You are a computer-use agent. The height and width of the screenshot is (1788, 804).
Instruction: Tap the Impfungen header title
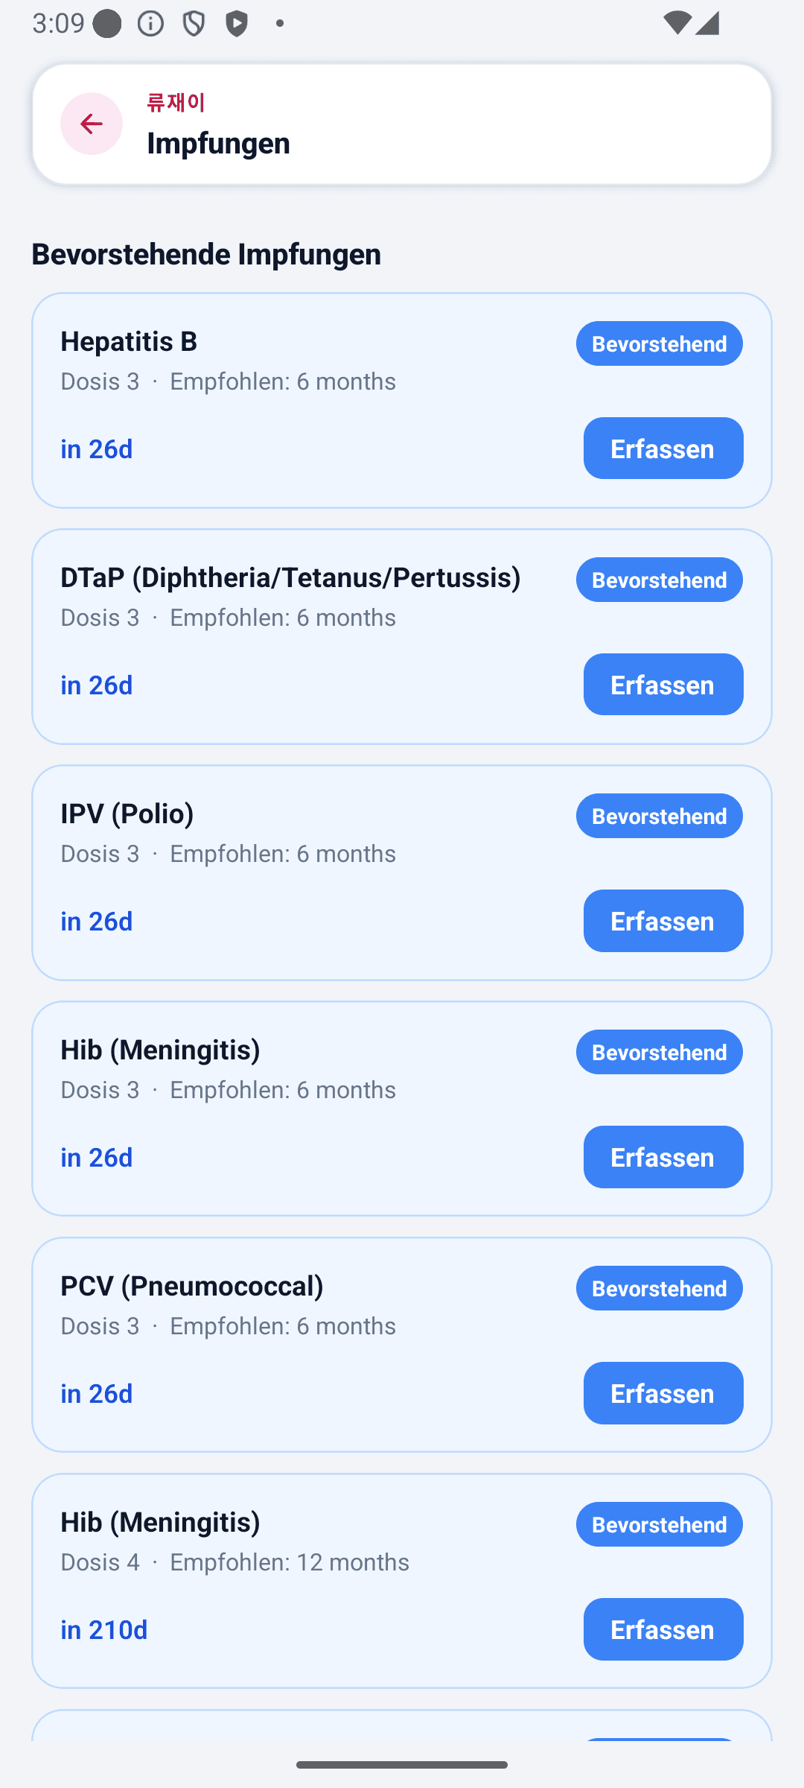coord(219,142)
